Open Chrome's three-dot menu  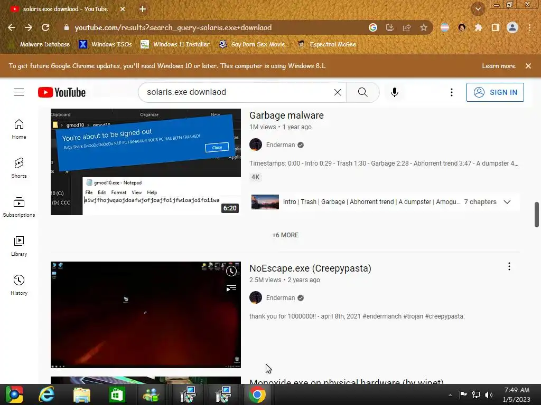point(529,27)
